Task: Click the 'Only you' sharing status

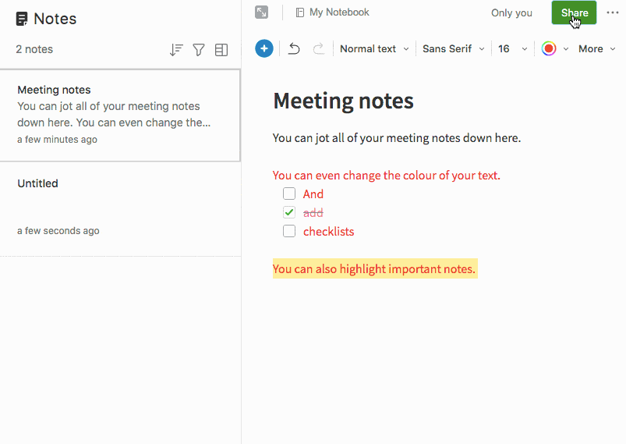Action: coord(511,12)
